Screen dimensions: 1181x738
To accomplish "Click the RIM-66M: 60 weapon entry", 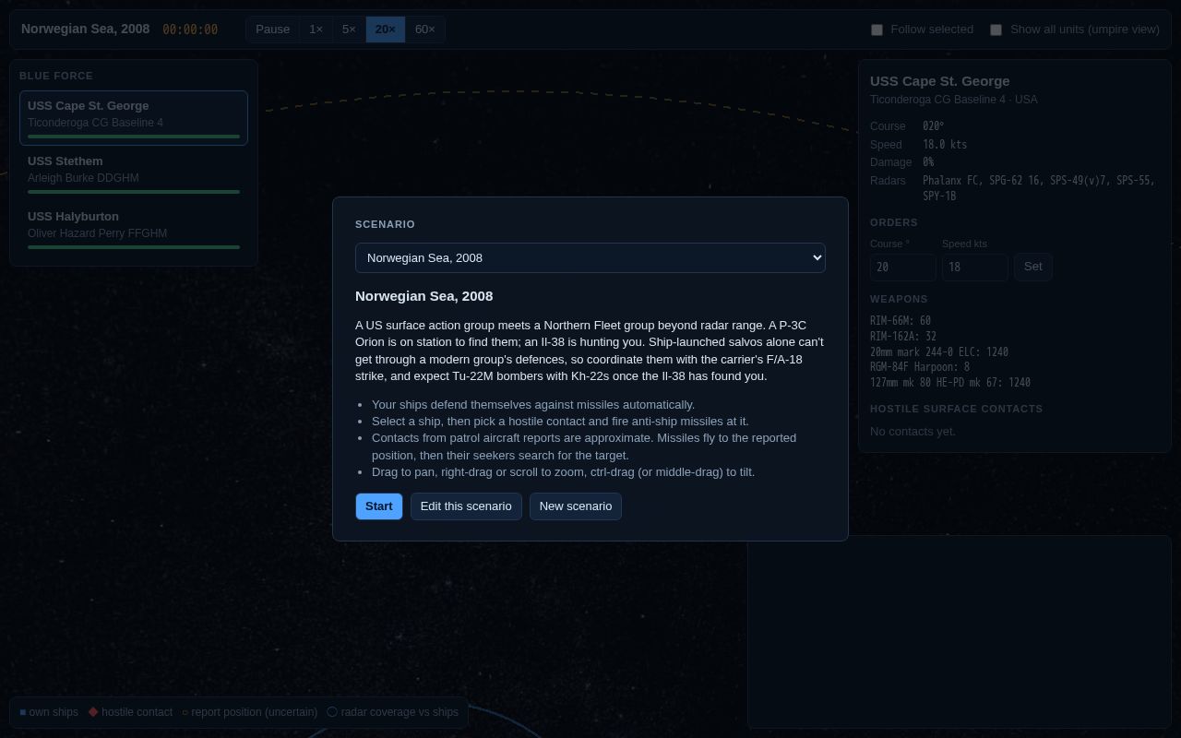I will [x=901, y=321].
